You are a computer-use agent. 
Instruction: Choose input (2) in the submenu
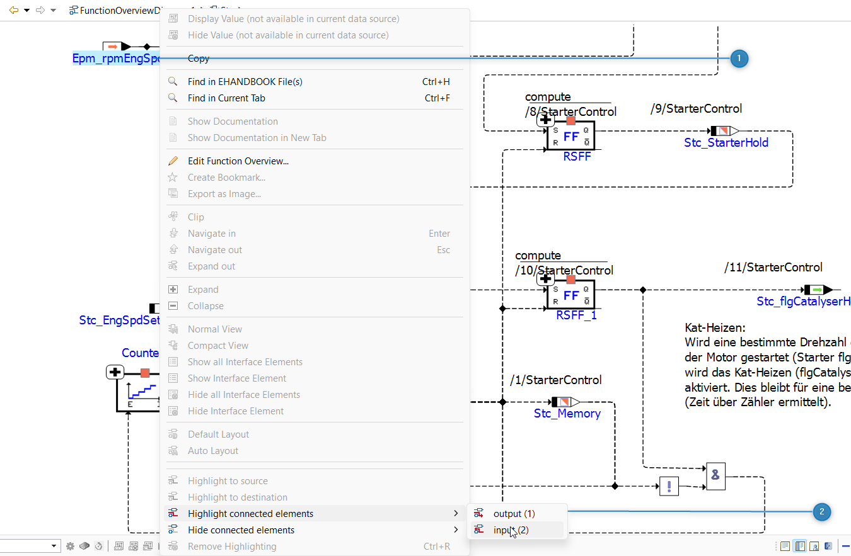[511, 530]
